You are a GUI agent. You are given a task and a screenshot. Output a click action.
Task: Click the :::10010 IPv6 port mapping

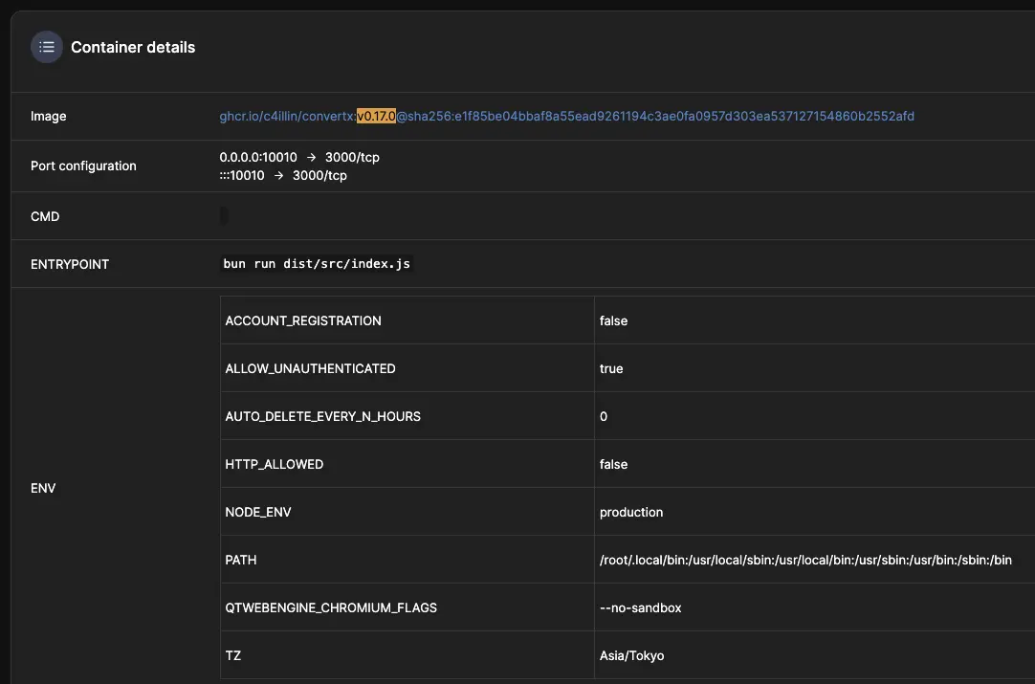pos(282,176)
